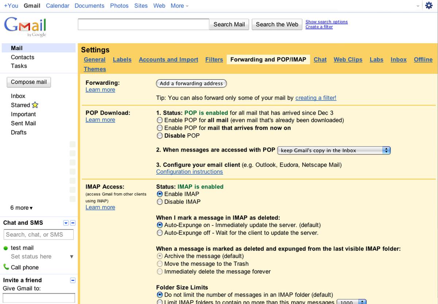Open the POP message handling dropdown
This screenshot has width=438, height=304.
coord(334,150)
